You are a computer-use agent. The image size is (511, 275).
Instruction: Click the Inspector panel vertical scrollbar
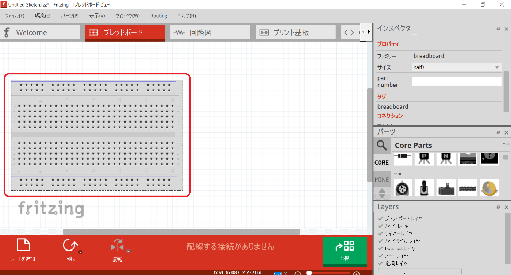[x=506, y=91]
